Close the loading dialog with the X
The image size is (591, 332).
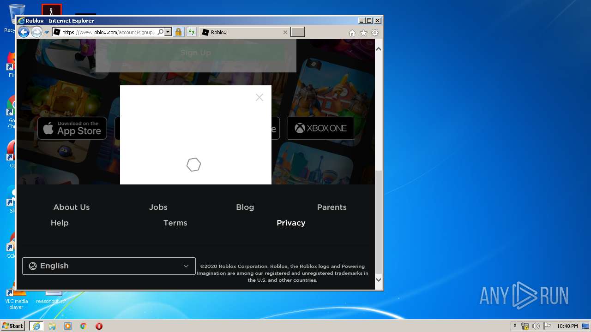(259, 97)
